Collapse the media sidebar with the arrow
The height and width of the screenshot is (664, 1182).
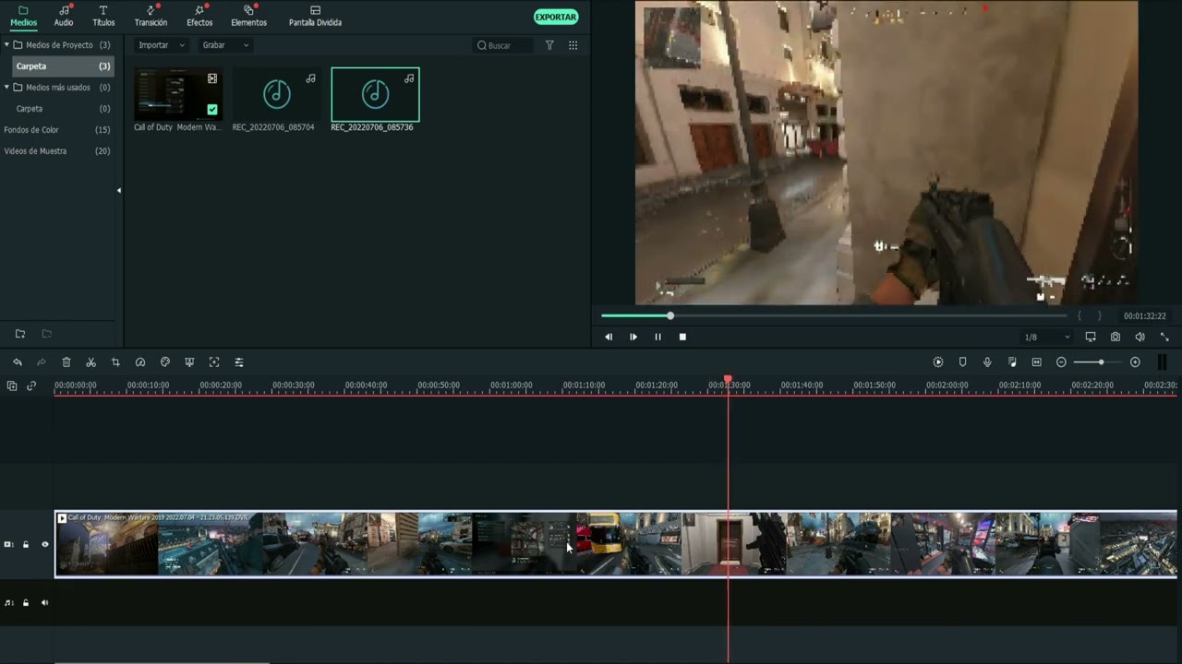[x=119, y=190]
